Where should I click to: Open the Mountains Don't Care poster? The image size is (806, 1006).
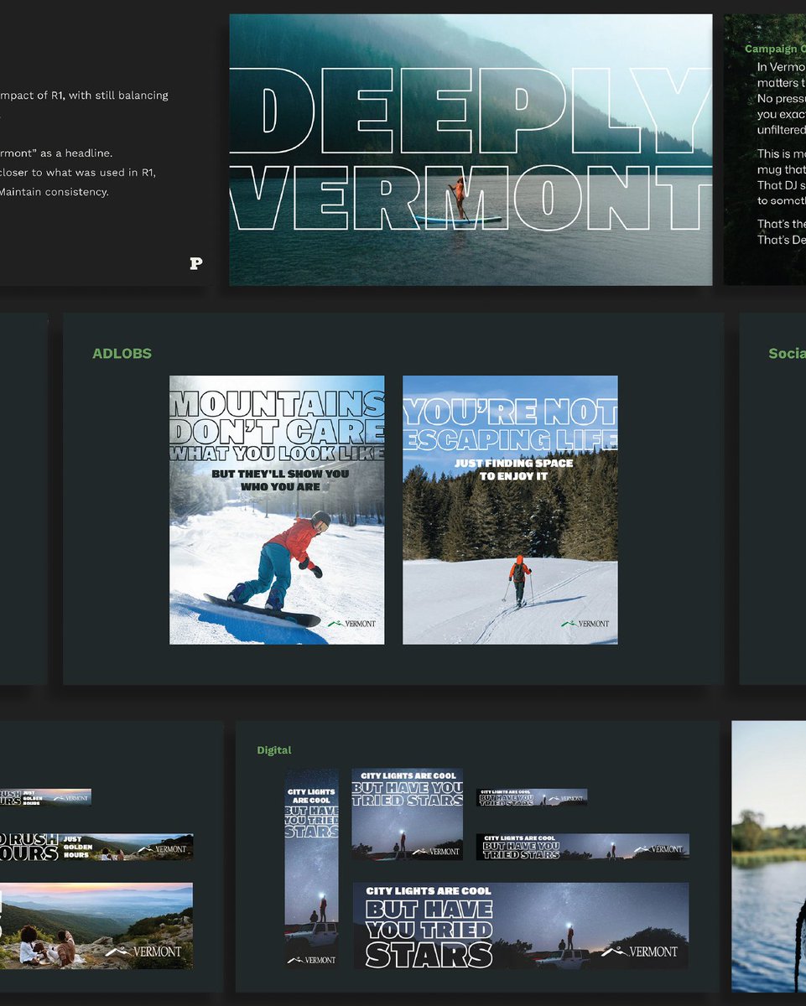tap(277, 510)
